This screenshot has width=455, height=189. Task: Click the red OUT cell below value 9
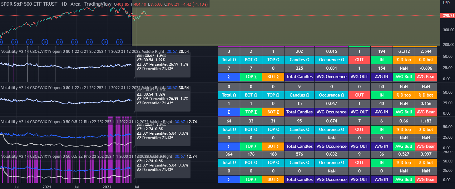pos(359,162)
